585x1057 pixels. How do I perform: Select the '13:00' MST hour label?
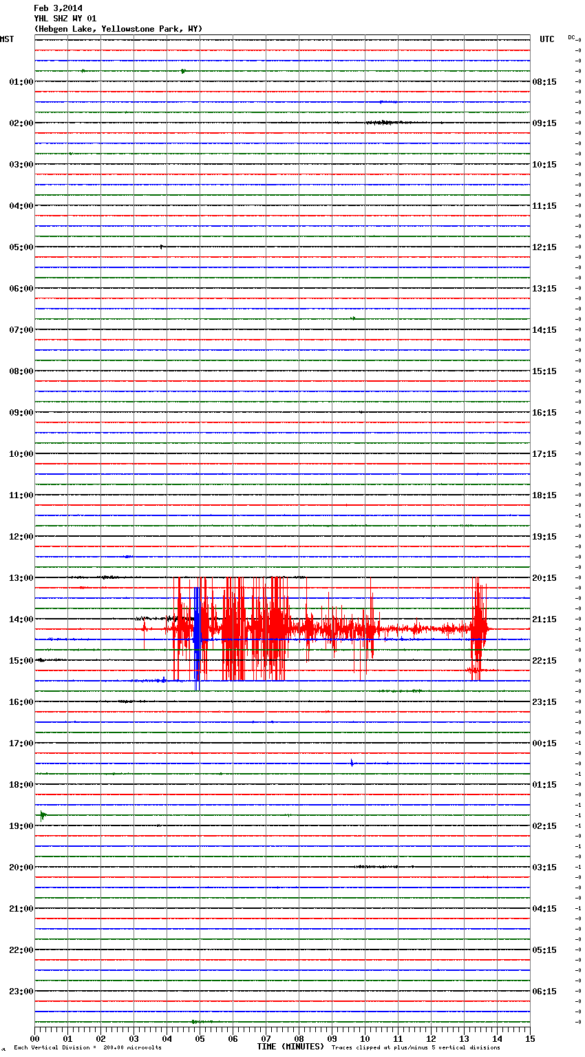coord(21,578)
